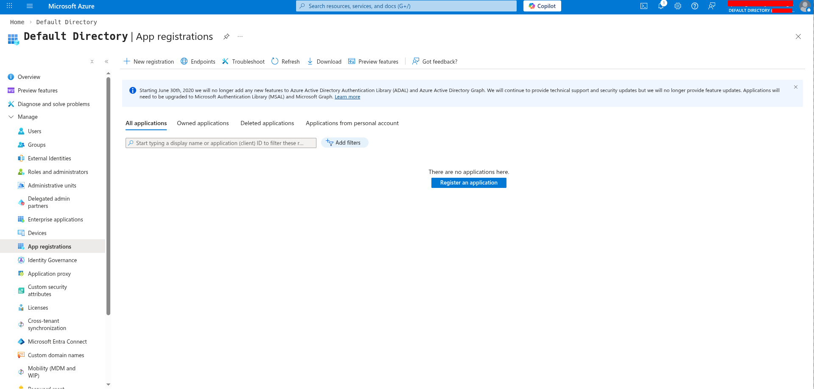814x389 pixels.
Task: Select Enterprise applications in the sidebar
Action: click(55, 219)
